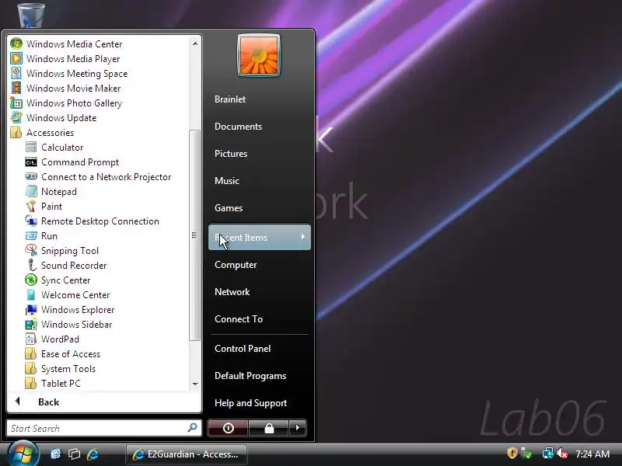Screen dimensions: 622x466
Task: Open Control Panel
Action: pos(243,349)
